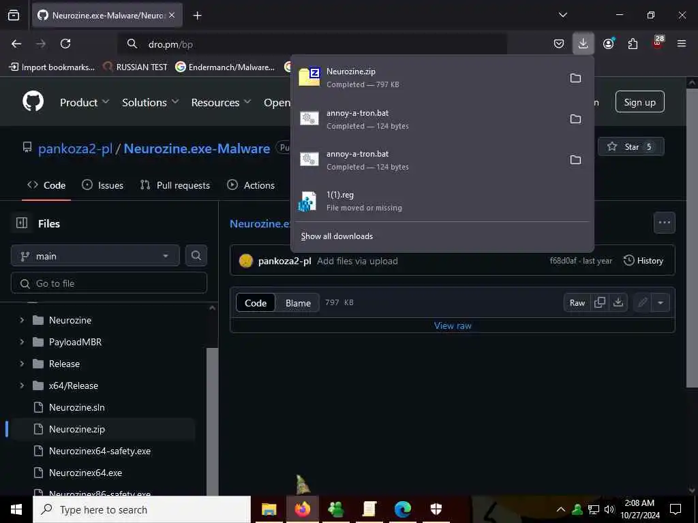
Task: Open the Add files via upload commit
Action: tap(357, 261)
